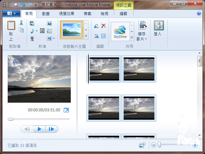Open the 檢視 View tab
Screen dimensions: 205x154
(104, 13)
